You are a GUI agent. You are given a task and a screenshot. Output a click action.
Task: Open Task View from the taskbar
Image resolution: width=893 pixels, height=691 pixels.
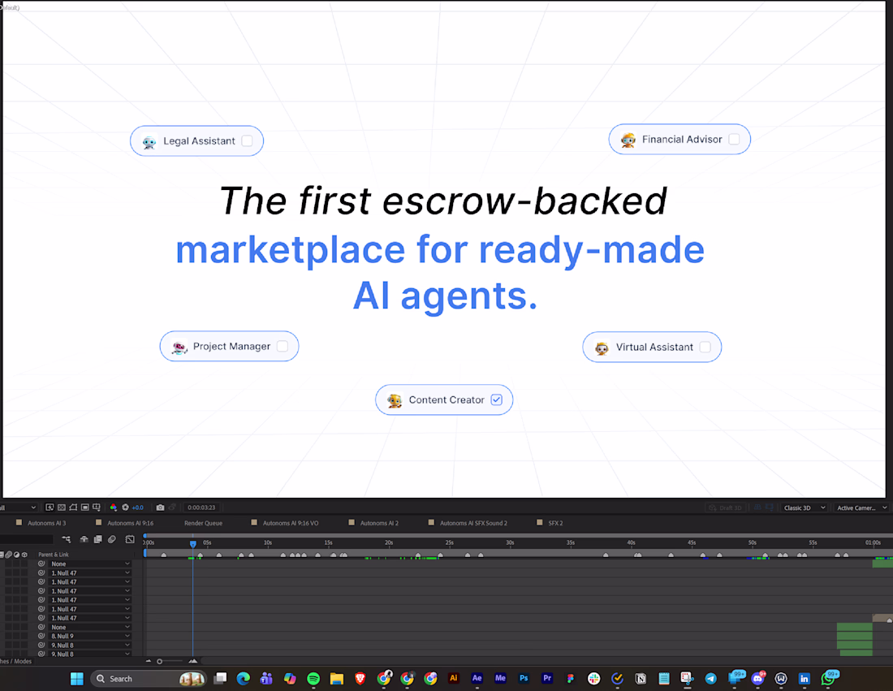click(220, 679)
